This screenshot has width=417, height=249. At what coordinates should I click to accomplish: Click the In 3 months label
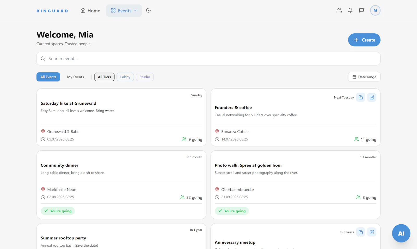[x=367, y=157]
